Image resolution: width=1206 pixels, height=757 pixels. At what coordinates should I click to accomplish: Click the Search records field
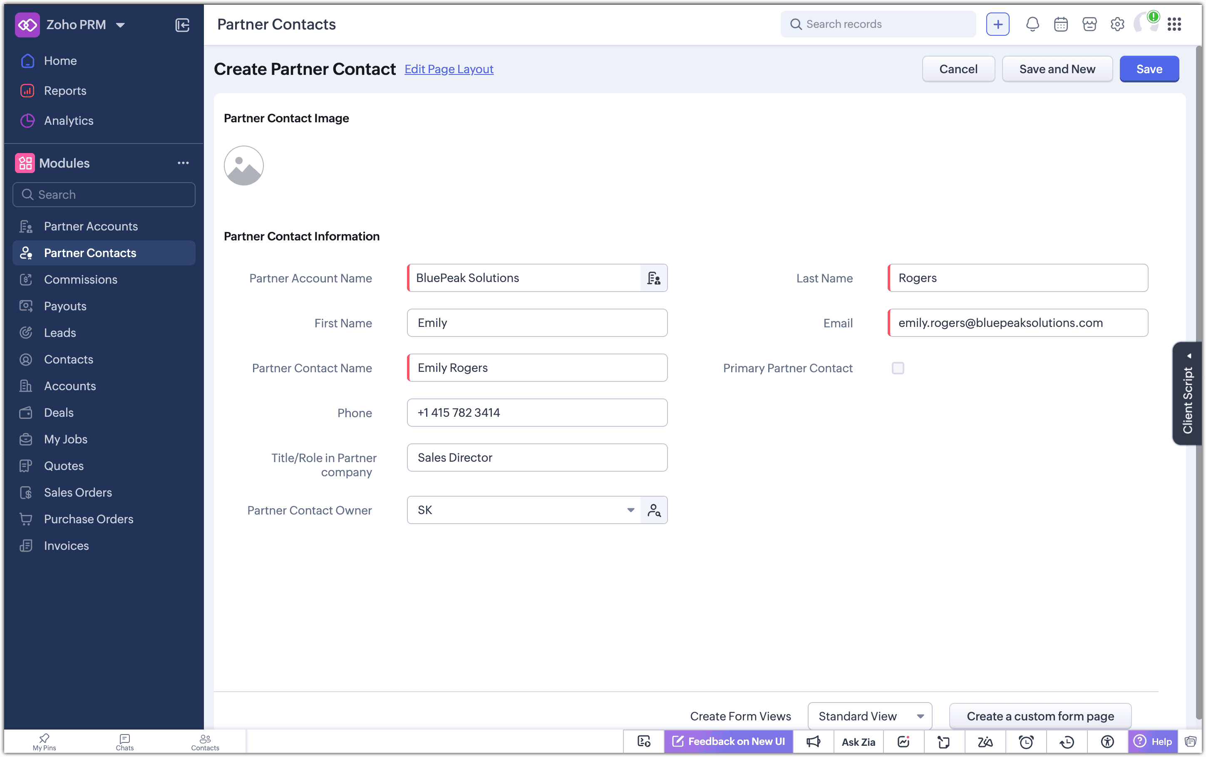point(878,24)
